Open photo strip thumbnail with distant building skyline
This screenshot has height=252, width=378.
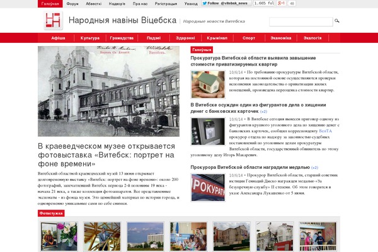146,237
